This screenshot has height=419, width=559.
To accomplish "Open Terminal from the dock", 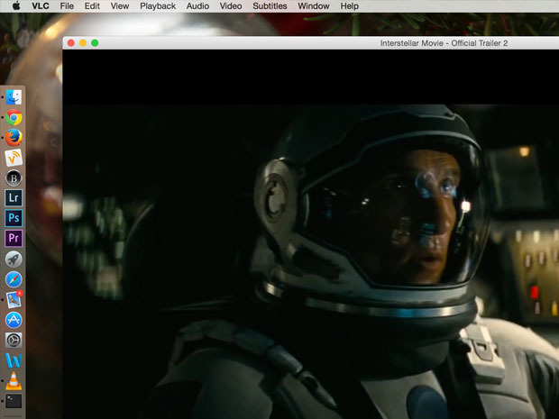I will tap(14, 401).
